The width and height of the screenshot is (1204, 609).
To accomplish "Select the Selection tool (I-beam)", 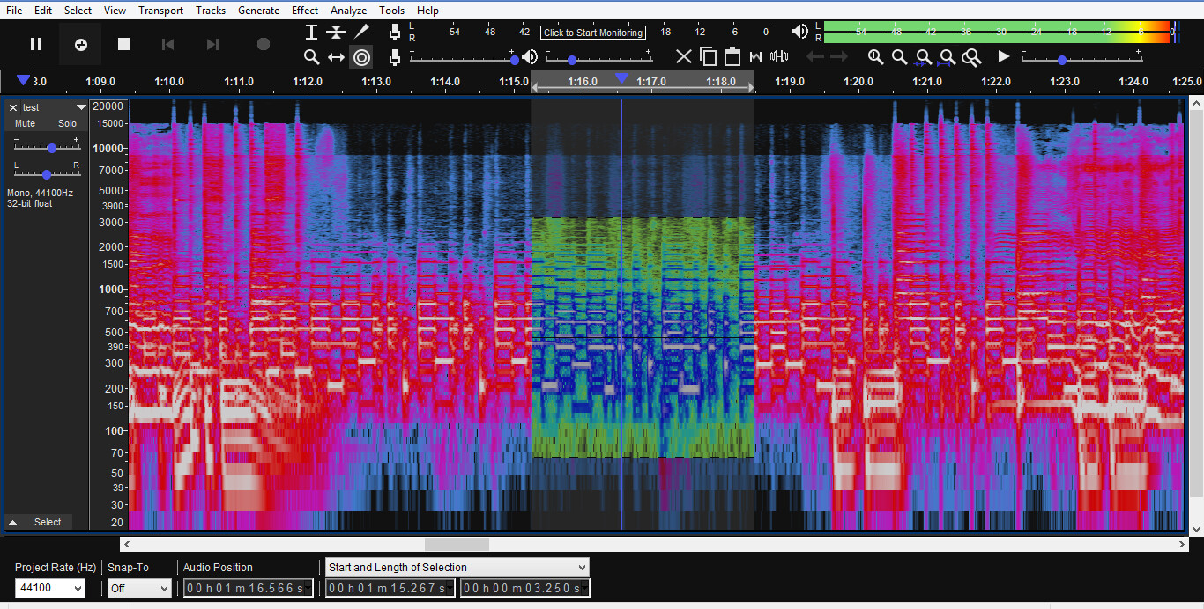I will [311, 32].
